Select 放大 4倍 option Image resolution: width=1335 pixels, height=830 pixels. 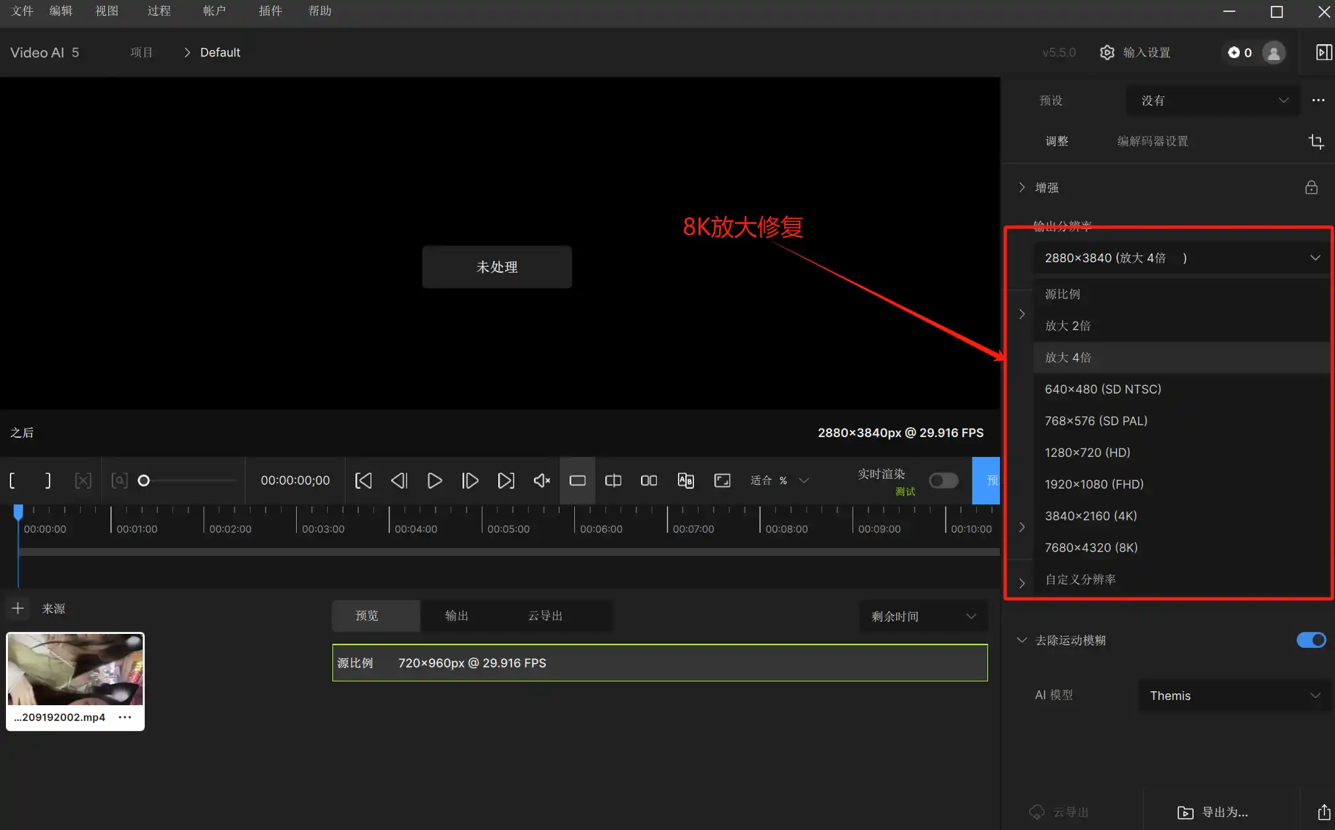1182,357
